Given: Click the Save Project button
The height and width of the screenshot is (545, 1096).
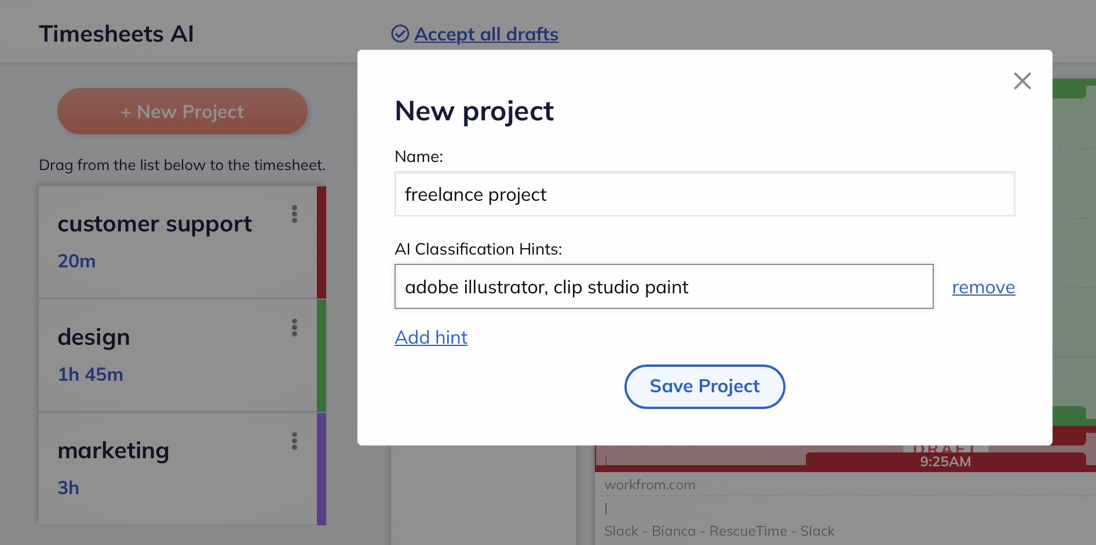Looking at the screenshot, I should tap(704, 386).
